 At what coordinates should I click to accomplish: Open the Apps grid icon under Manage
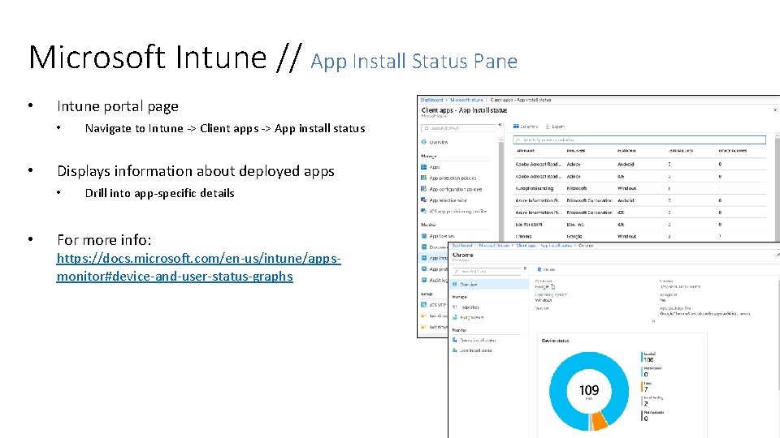point(424,167)
